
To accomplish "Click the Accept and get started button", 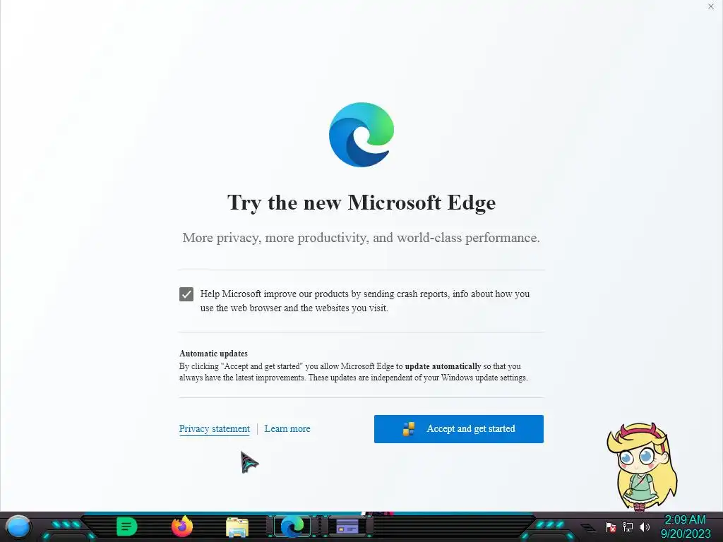I will [x=458, y=428].
